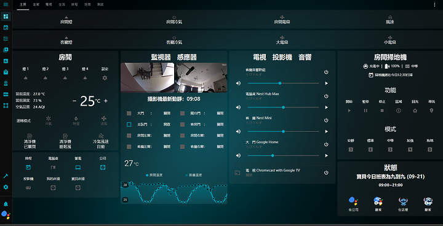443x226 pixels.
Task: Open the to-do list icon in sidebar
Action: [x=6, y=39]
